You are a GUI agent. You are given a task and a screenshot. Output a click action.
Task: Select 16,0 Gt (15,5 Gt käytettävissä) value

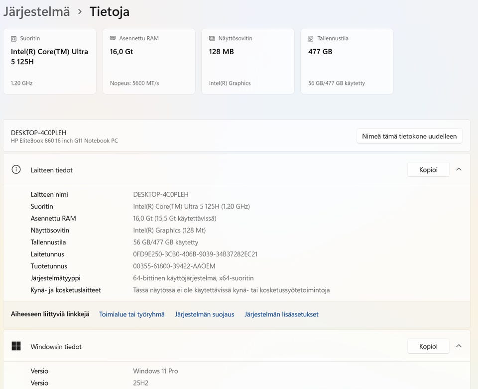tap(175, 218)
